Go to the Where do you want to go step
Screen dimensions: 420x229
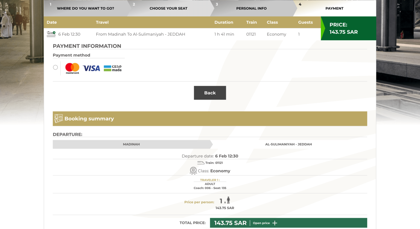85,8
